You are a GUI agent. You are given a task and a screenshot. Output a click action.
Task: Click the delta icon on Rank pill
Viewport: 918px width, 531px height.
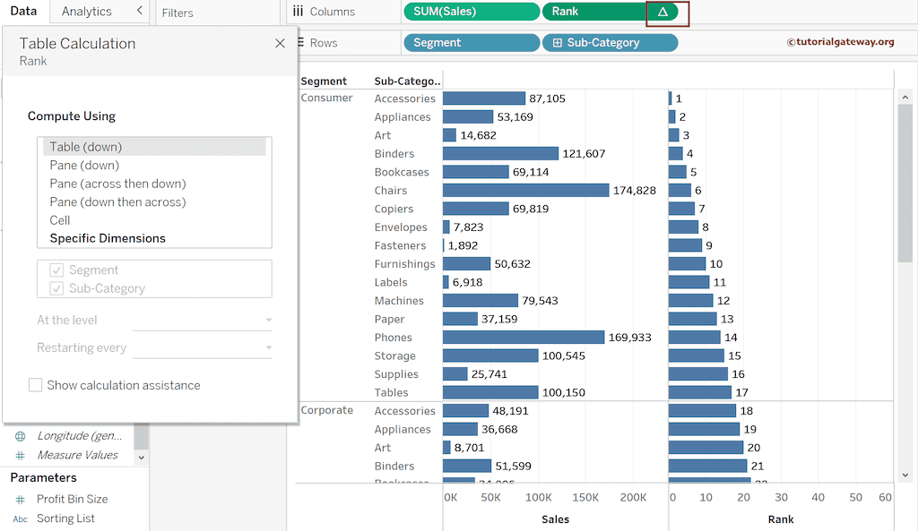(x=663, y=12)
